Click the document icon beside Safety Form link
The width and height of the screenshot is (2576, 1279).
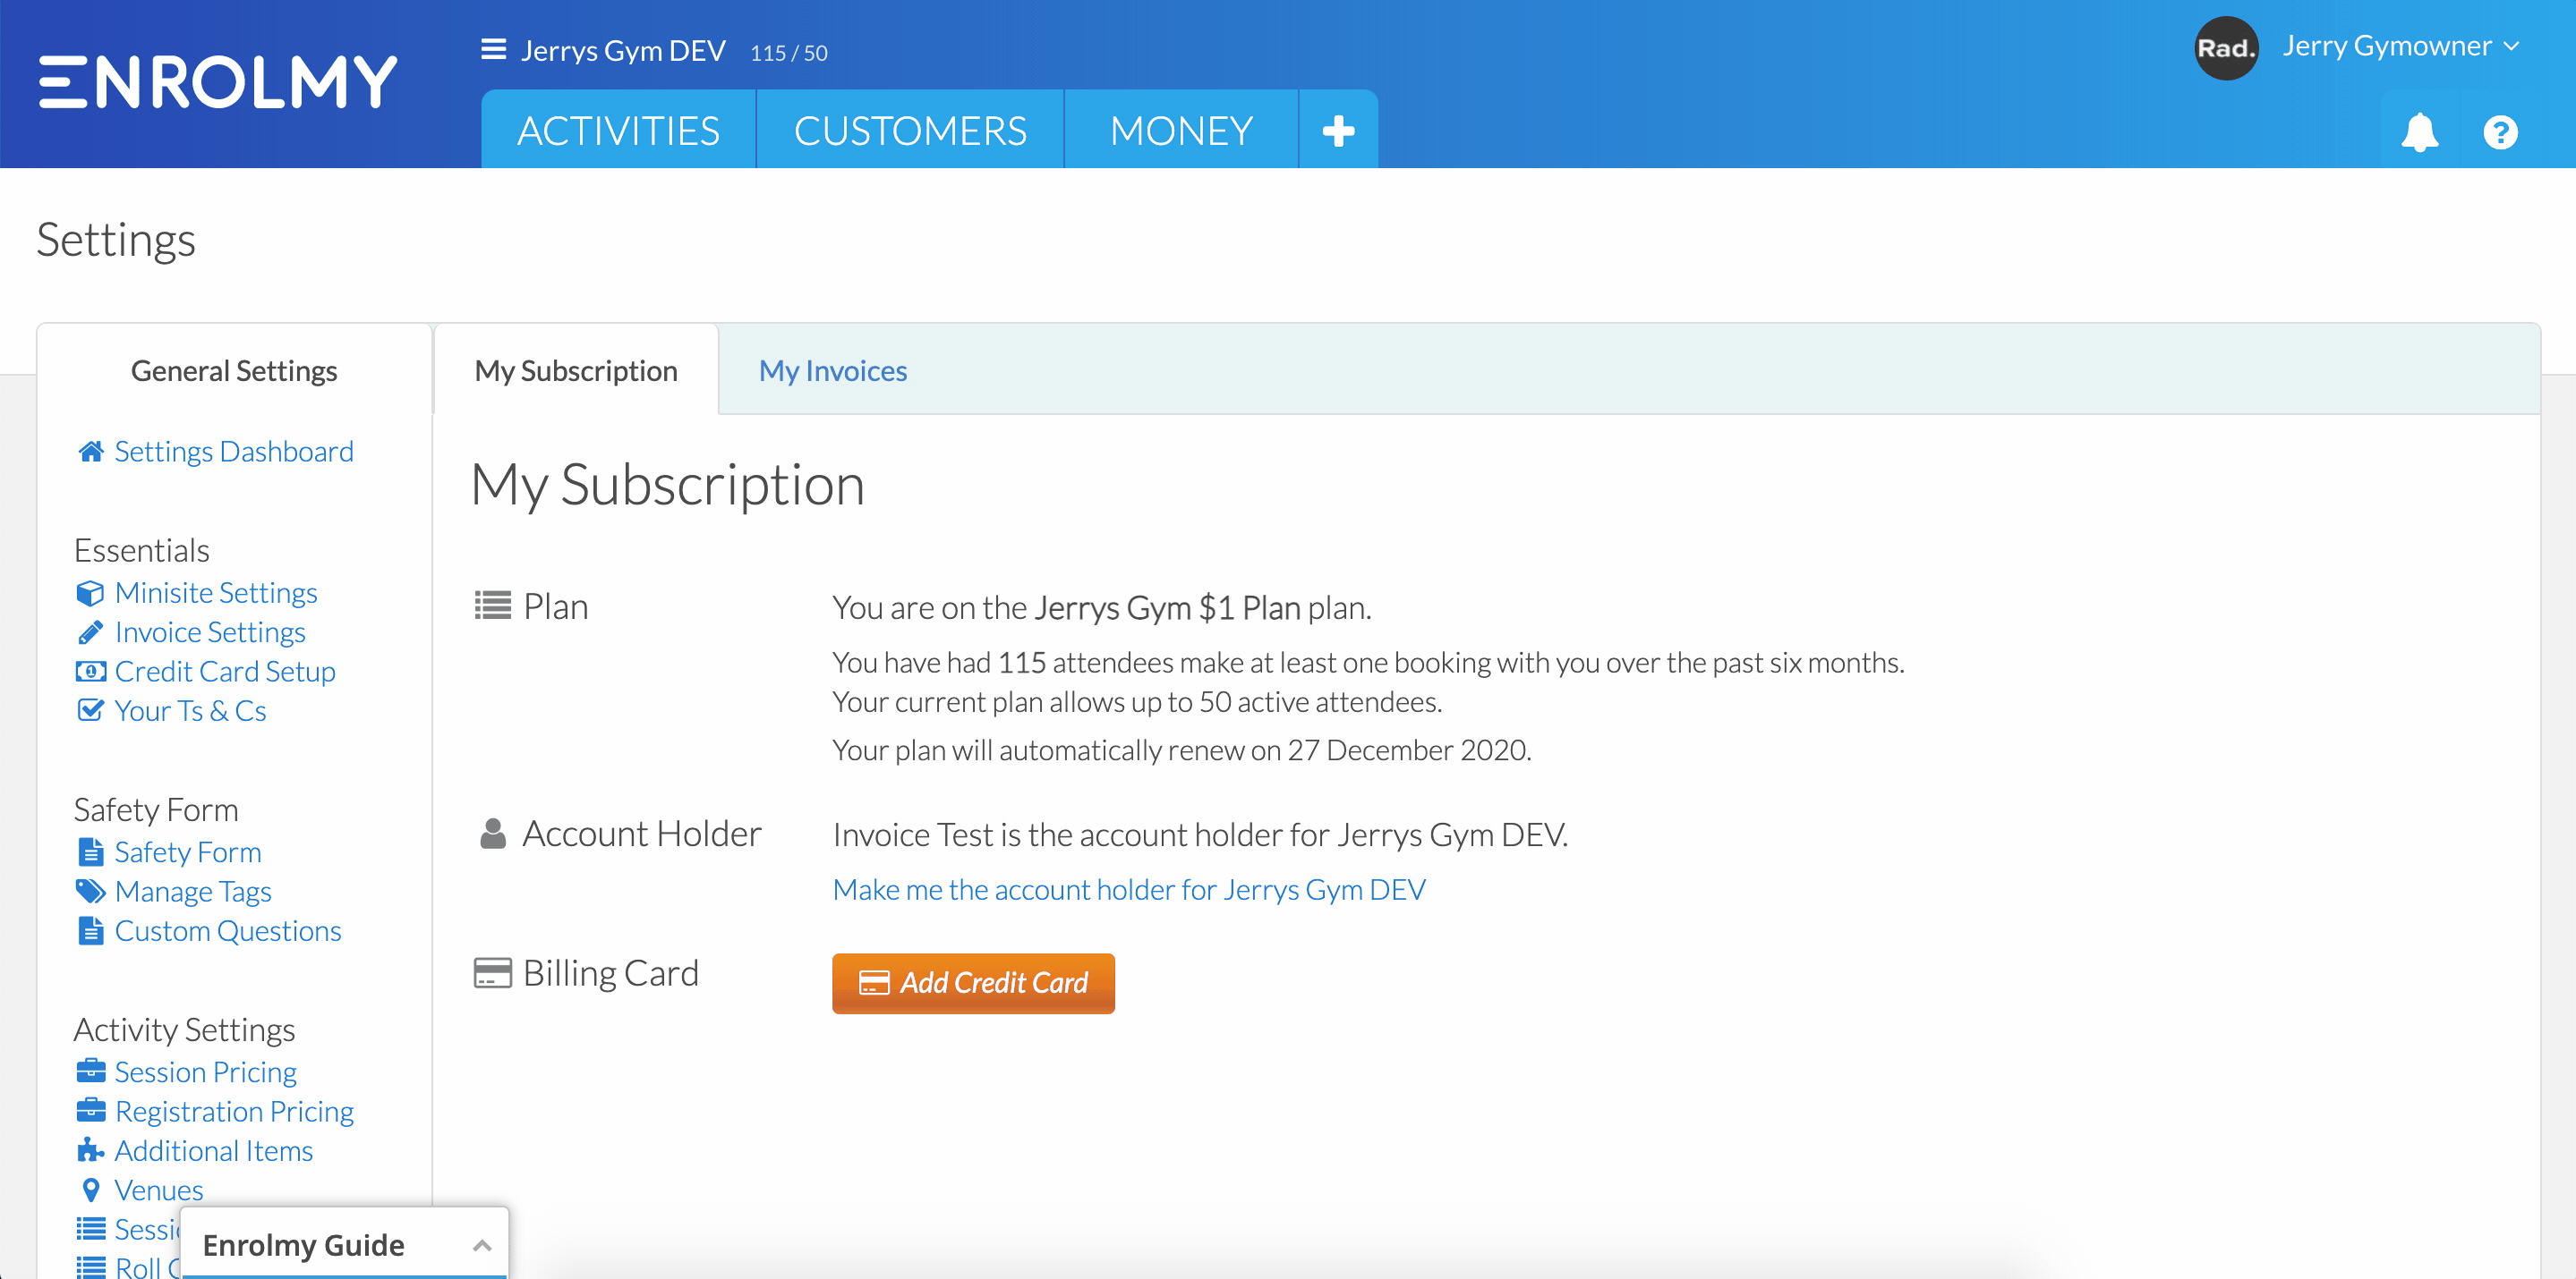pos(90,851)
